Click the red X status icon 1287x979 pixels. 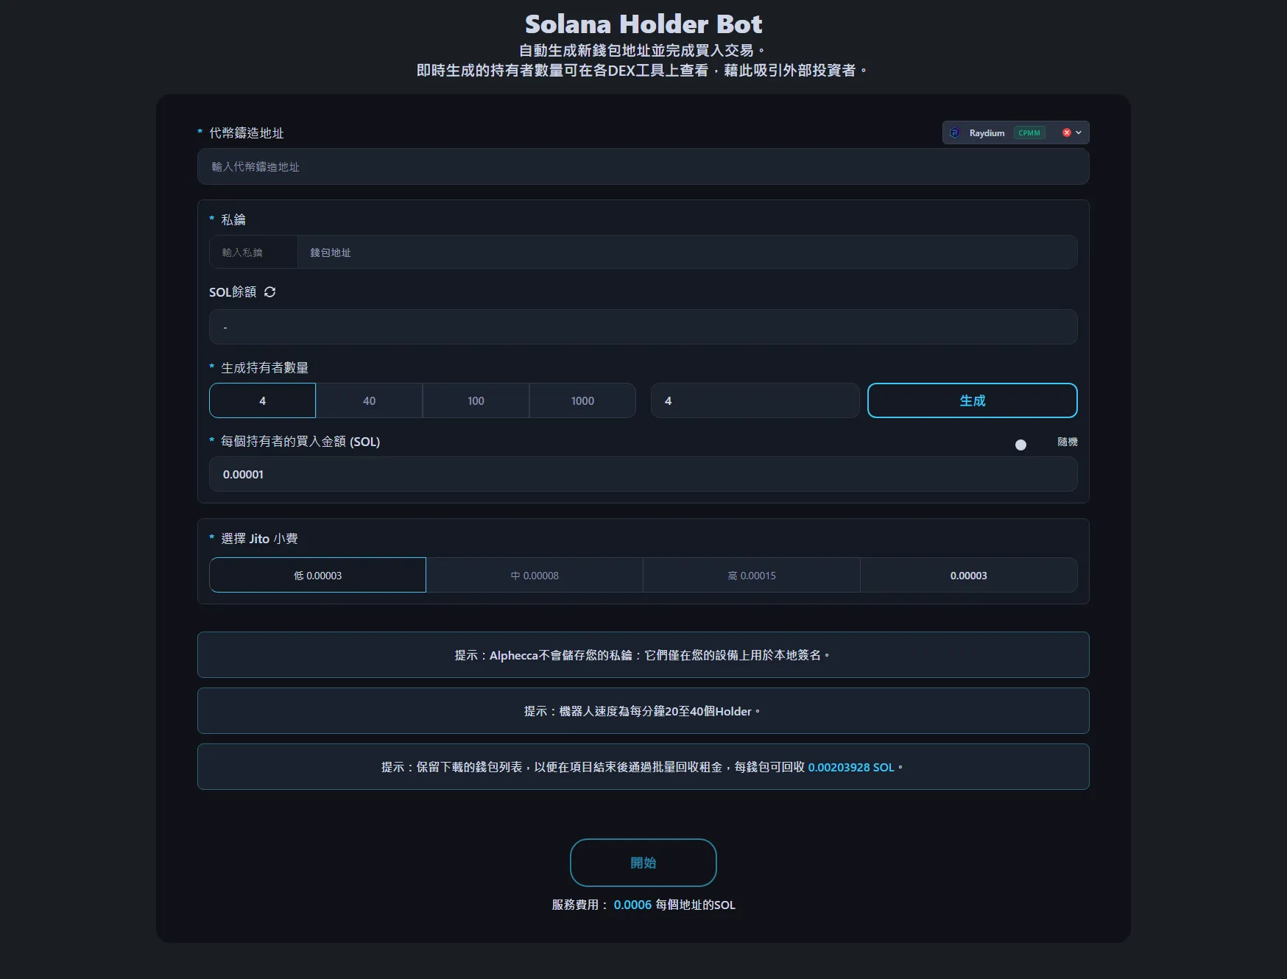click(x=1066, y=132)
